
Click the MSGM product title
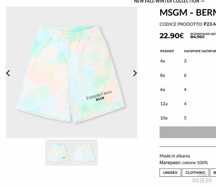click(188, 12)
